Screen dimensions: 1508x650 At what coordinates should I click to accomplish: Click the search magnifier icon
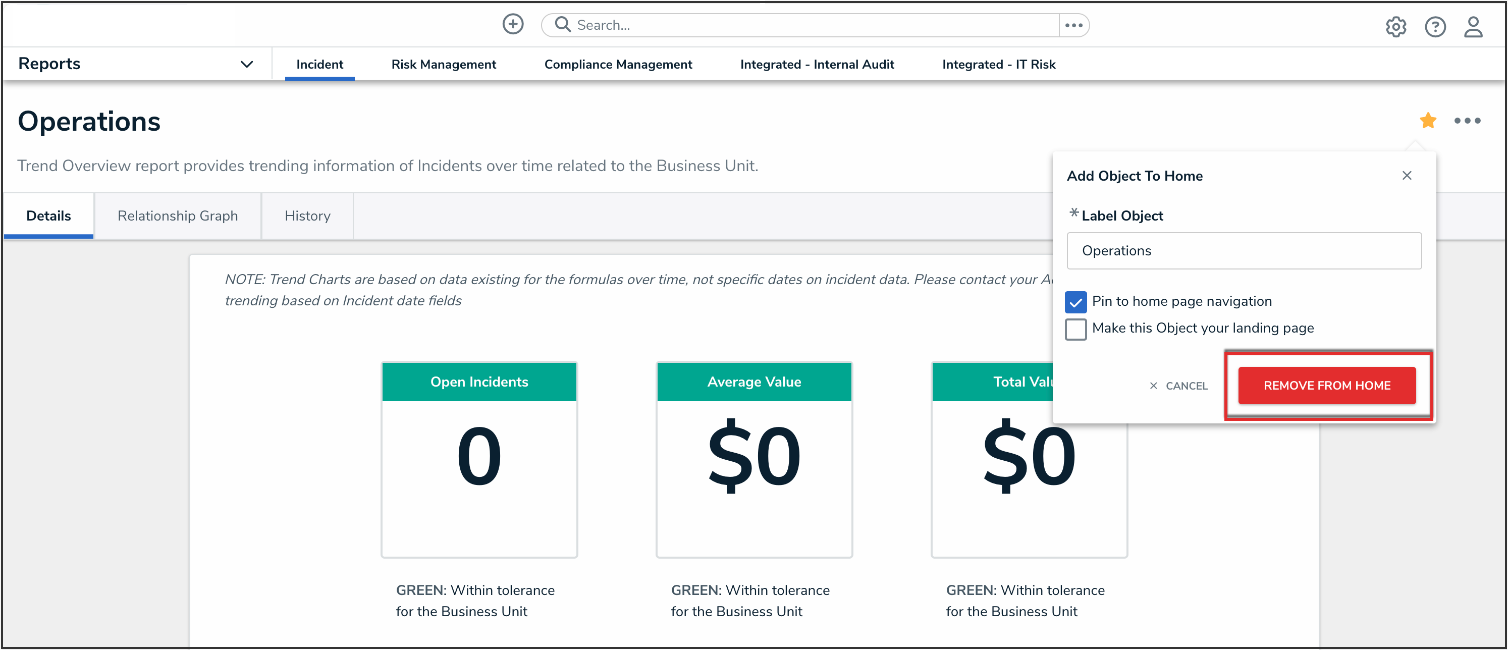pyautogui.click(x=562, y=25)
